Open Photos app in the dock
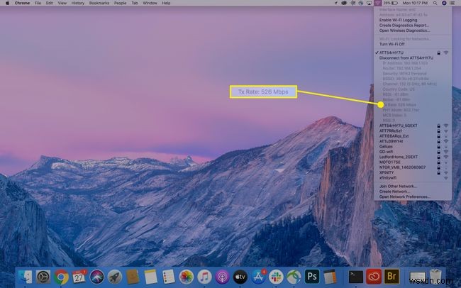This screenshot has width=461, height=288. tap(187, 277)
